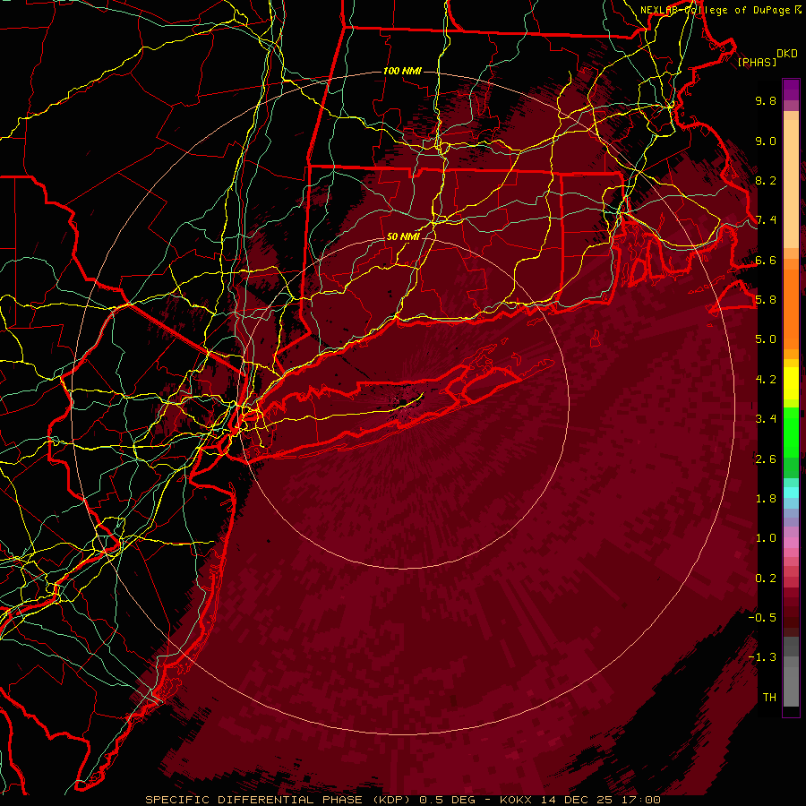This screenshot has height=806, width=806.
Task: Click the 'DKD' label above the color scale
Action: coord(787,54)
